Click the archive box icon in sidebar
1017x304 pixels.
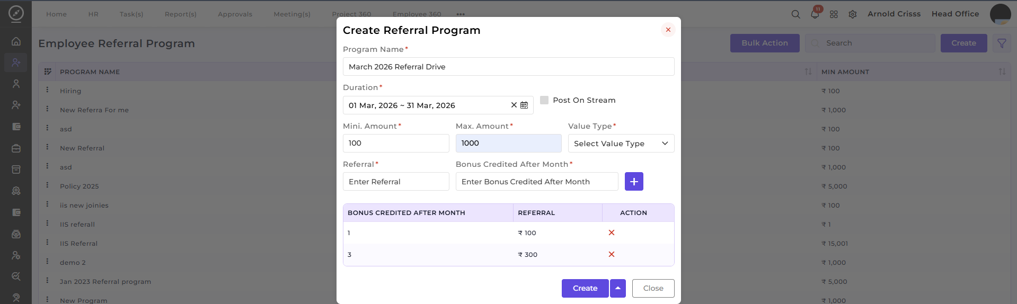click(16, 169)
